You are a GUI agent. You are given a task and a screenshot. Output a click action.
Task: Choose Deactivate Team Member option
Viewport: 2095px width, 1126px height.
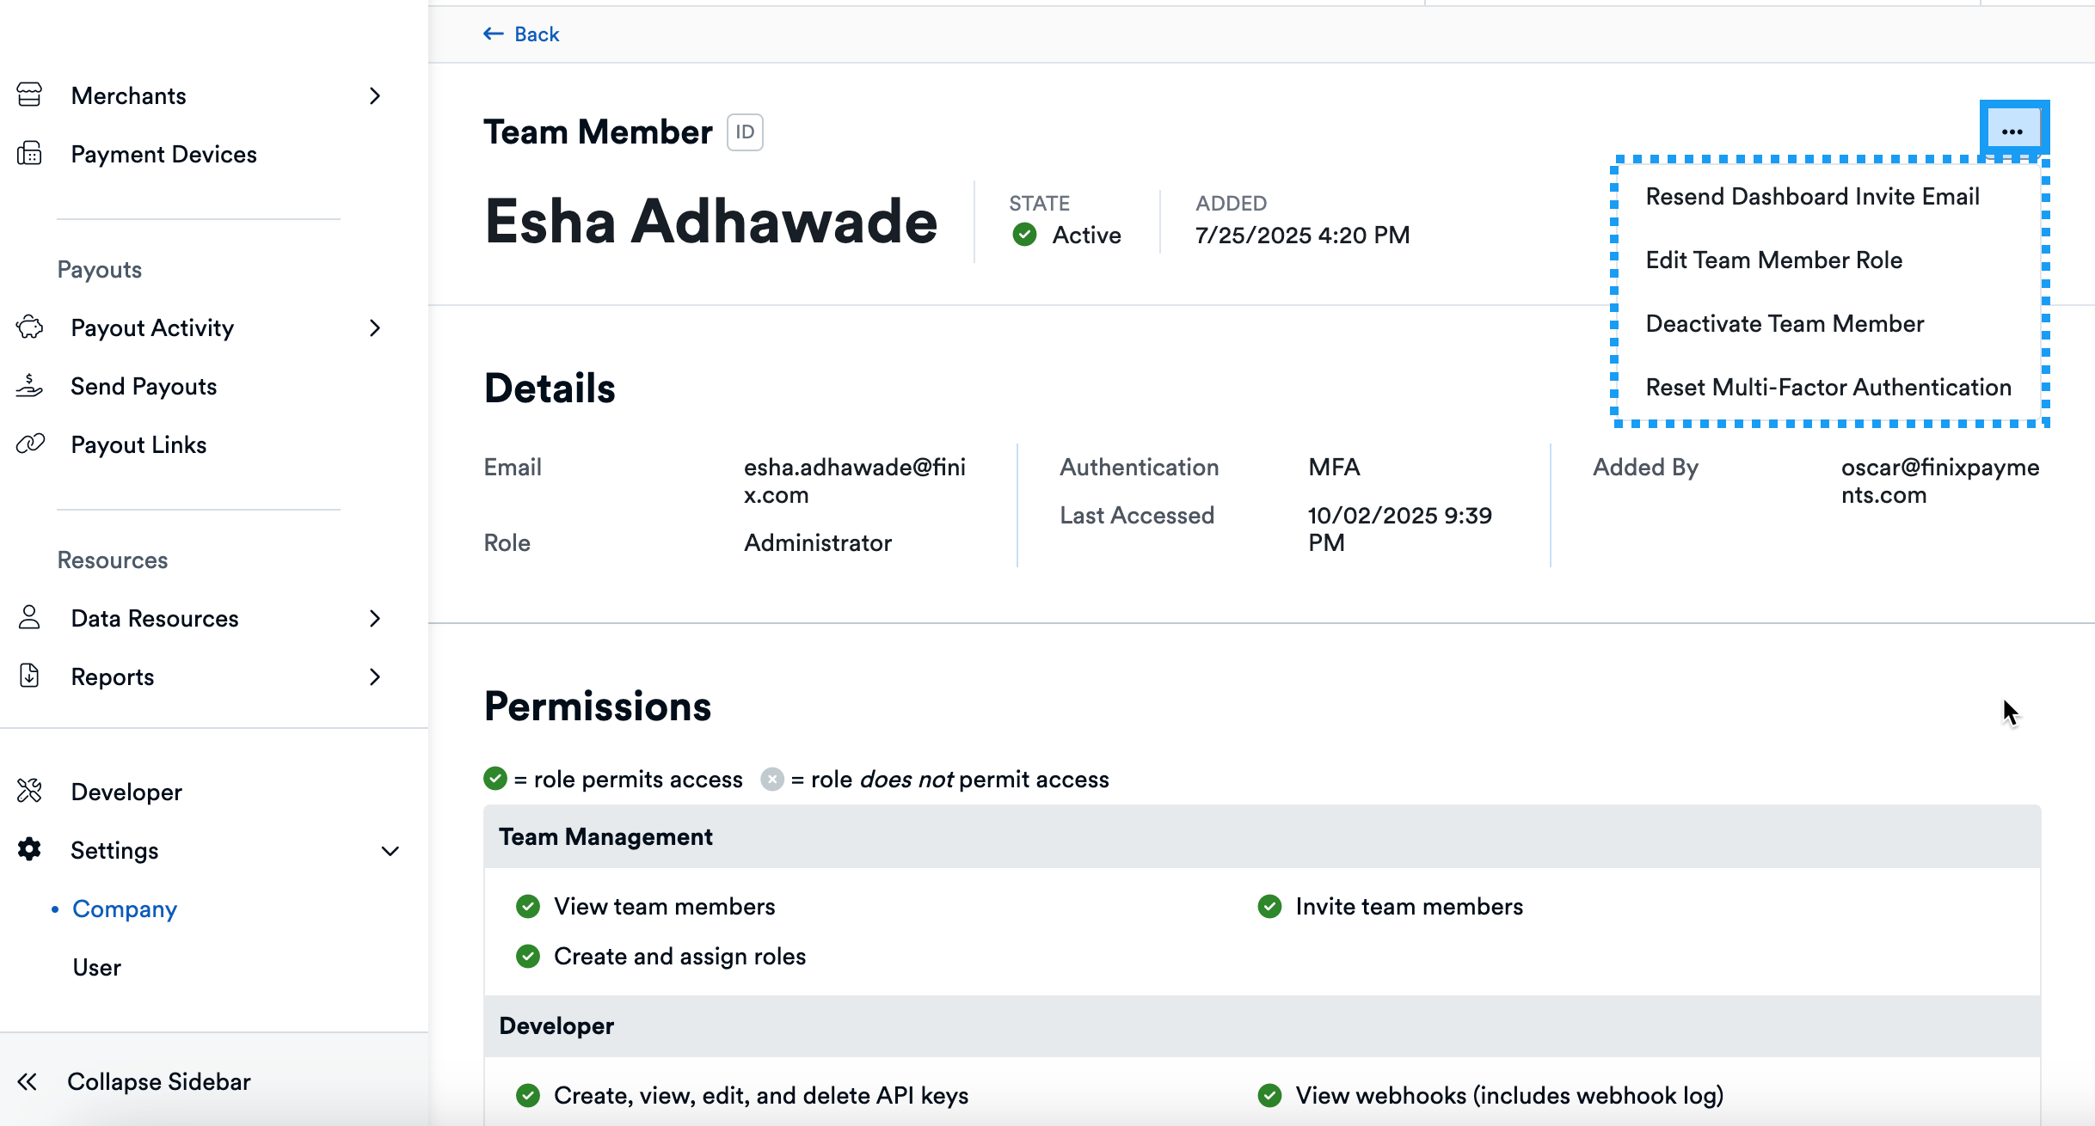pyautogui.click(x=1785, y=324)
